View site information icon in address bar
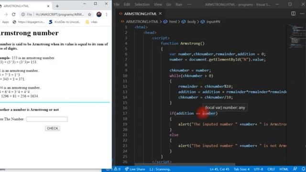306x172 pixels. 23,14
